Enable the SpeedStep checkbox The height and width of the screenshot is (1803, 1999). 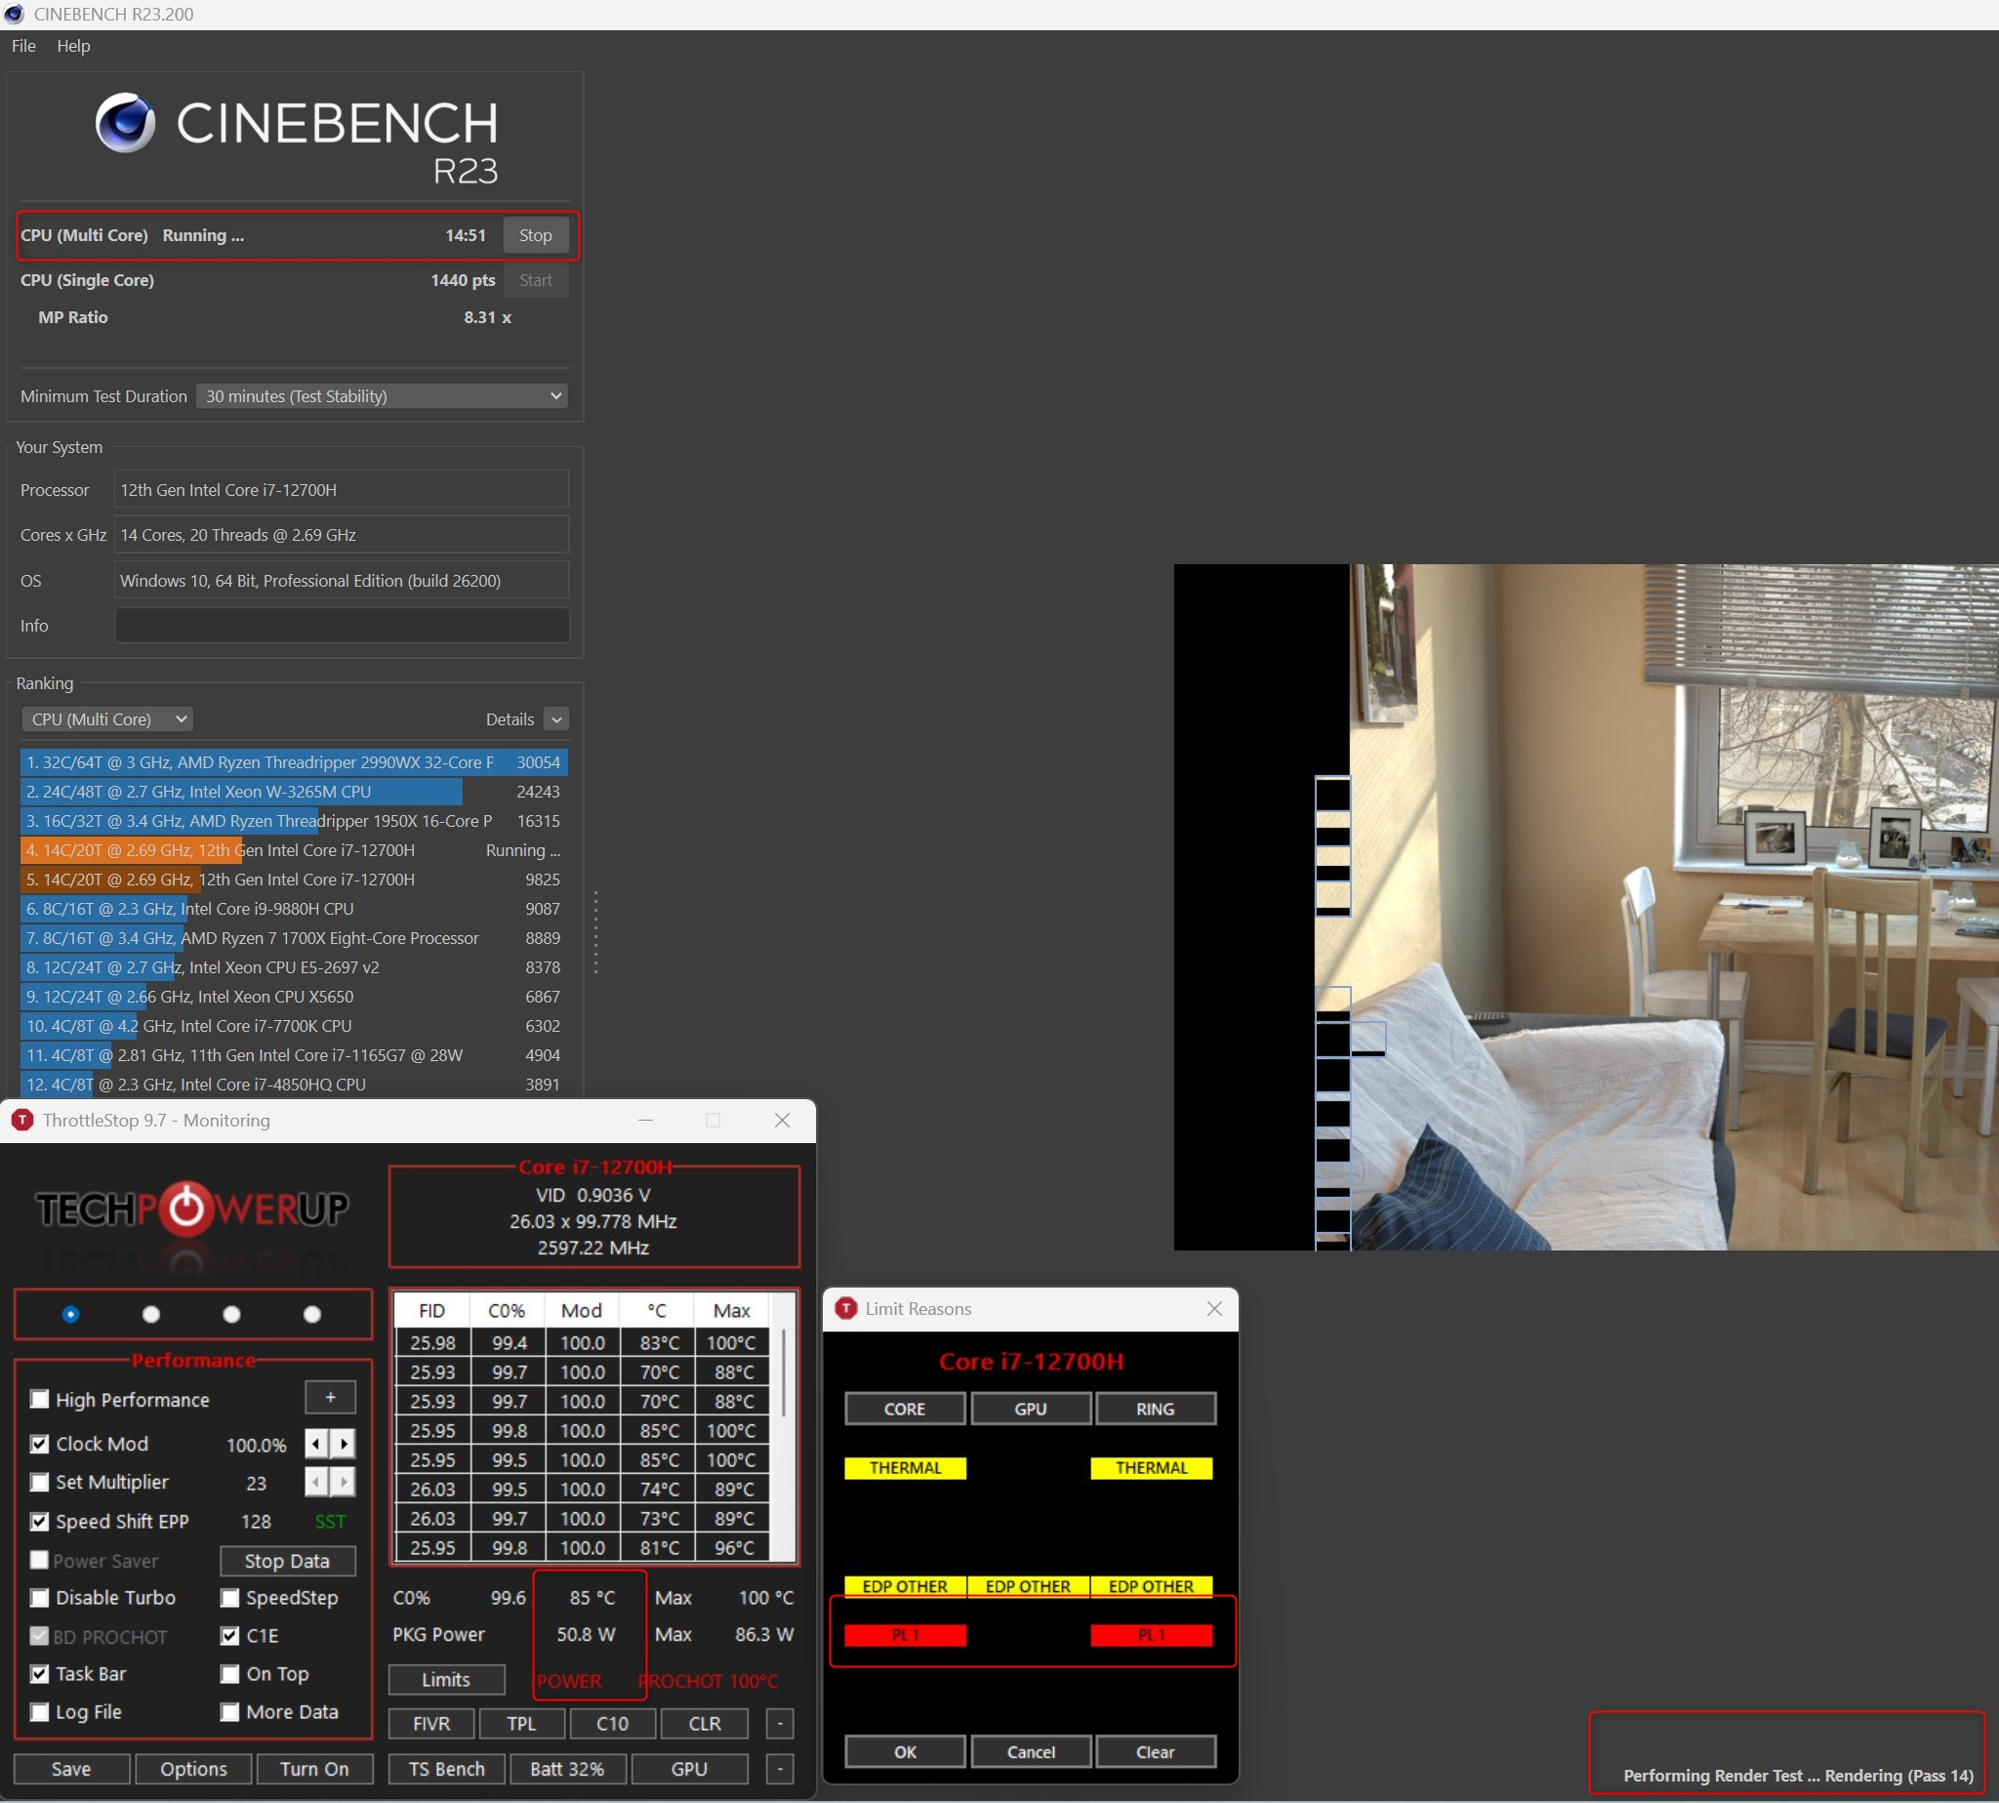coord(229,1598)
